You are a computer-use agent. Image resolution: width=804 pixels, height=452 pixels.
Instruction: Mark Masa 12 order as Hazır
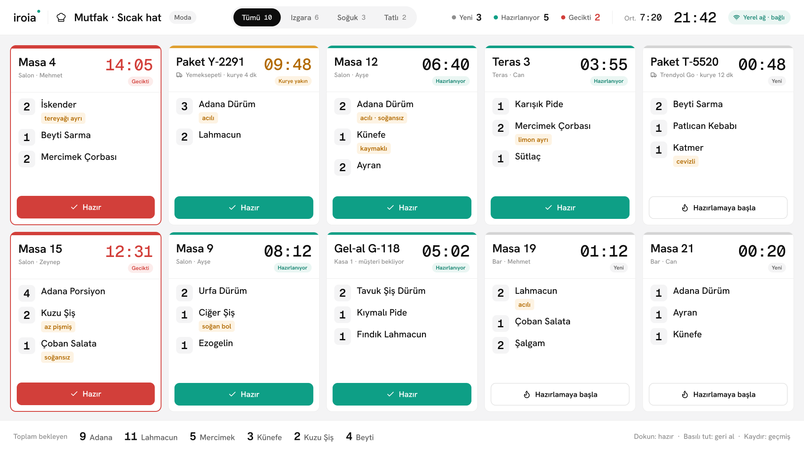coord(402,208)
